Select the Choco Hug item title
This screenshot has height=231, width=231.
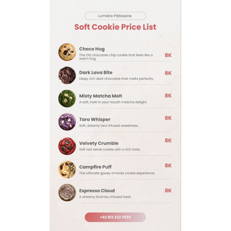92,49
